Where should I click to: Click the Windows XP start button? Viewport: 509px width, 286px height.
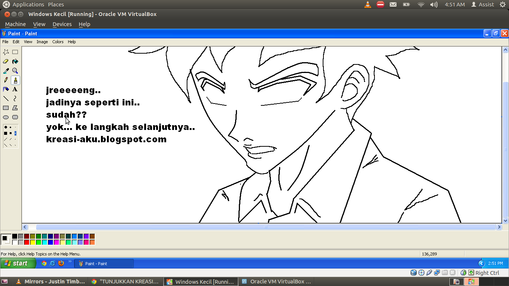point(18,263)
